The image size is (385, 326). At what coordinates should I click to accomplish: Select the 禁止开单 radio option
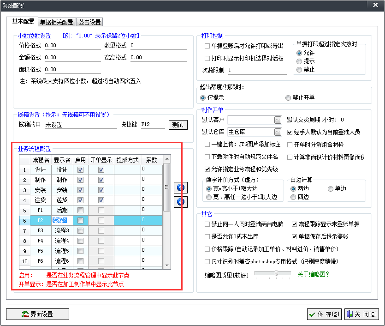288,98
